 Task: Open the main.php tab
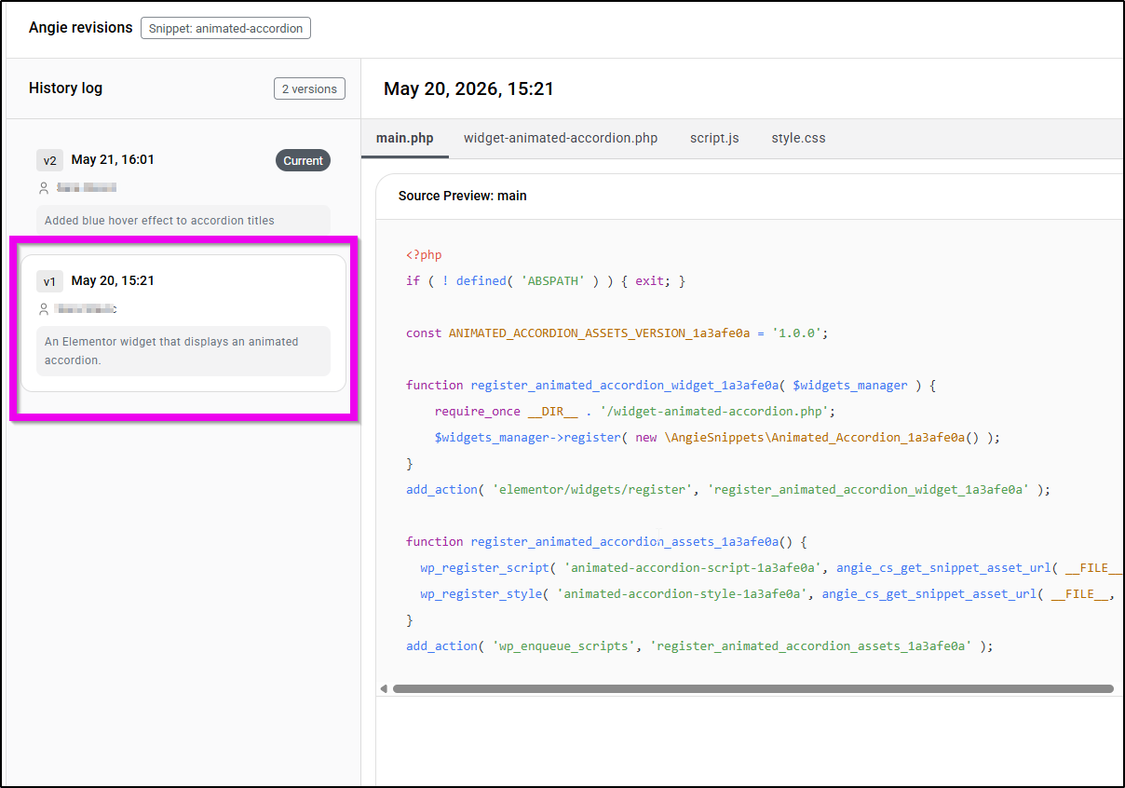pyautogui.click(x=405, y=138)
